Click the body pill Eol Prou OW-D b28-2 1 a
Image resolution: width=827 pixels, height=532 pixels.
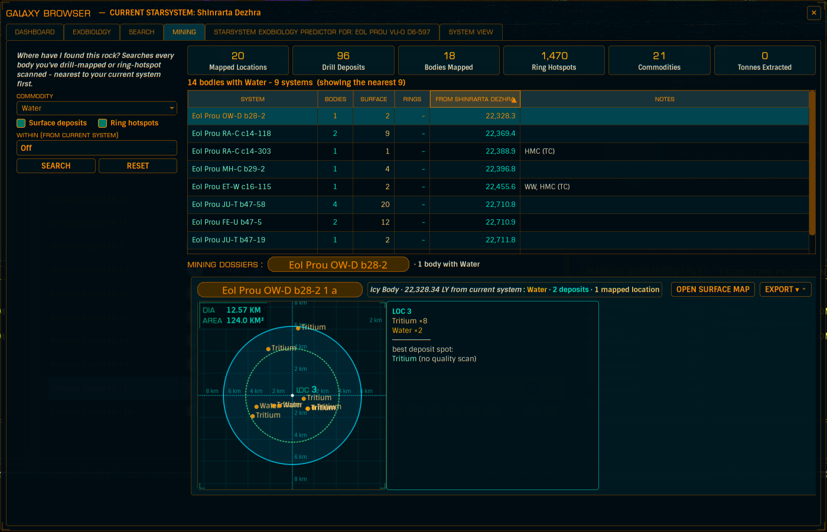click(x=279, y=290)
